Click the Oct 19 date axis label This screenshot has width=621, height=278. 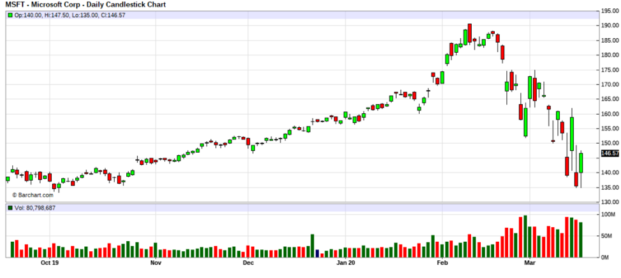50,262
